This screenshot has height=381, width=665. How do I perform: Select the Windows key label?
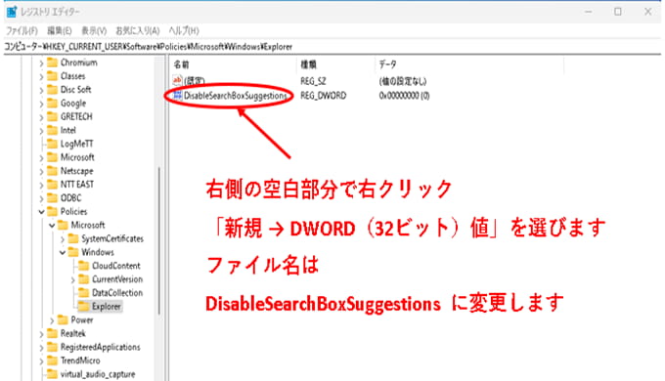pos(98,252)
